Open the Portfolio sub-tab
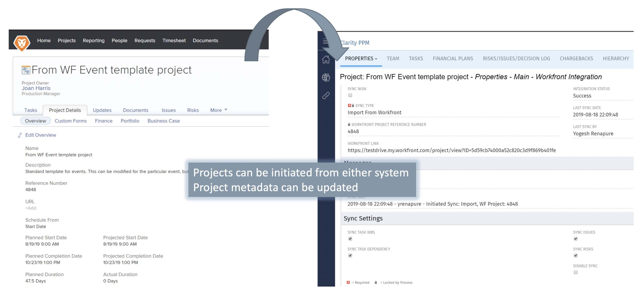The height and width of the screenshot is (293, 642). tap(130, 121)
